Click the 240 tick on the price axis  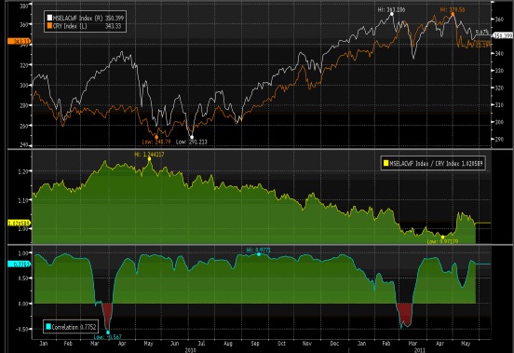pos(23,145)
